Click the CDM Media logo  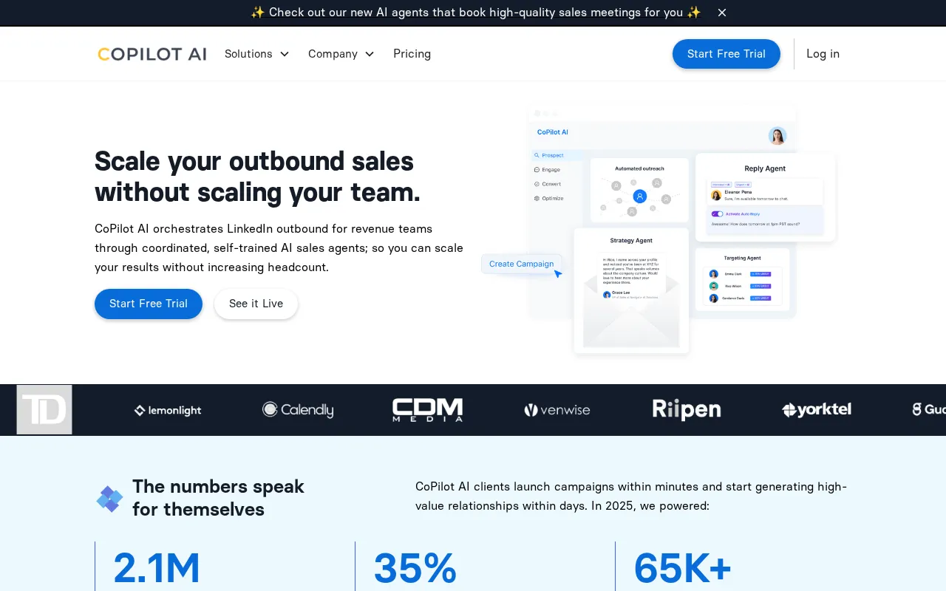[427, 410]
